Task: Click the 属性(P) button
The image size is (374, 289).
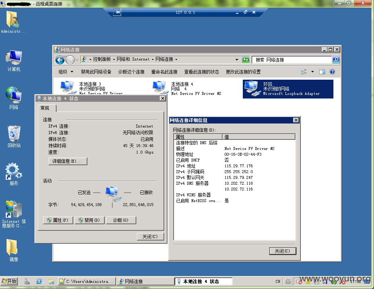Action: tap(58, 220)
